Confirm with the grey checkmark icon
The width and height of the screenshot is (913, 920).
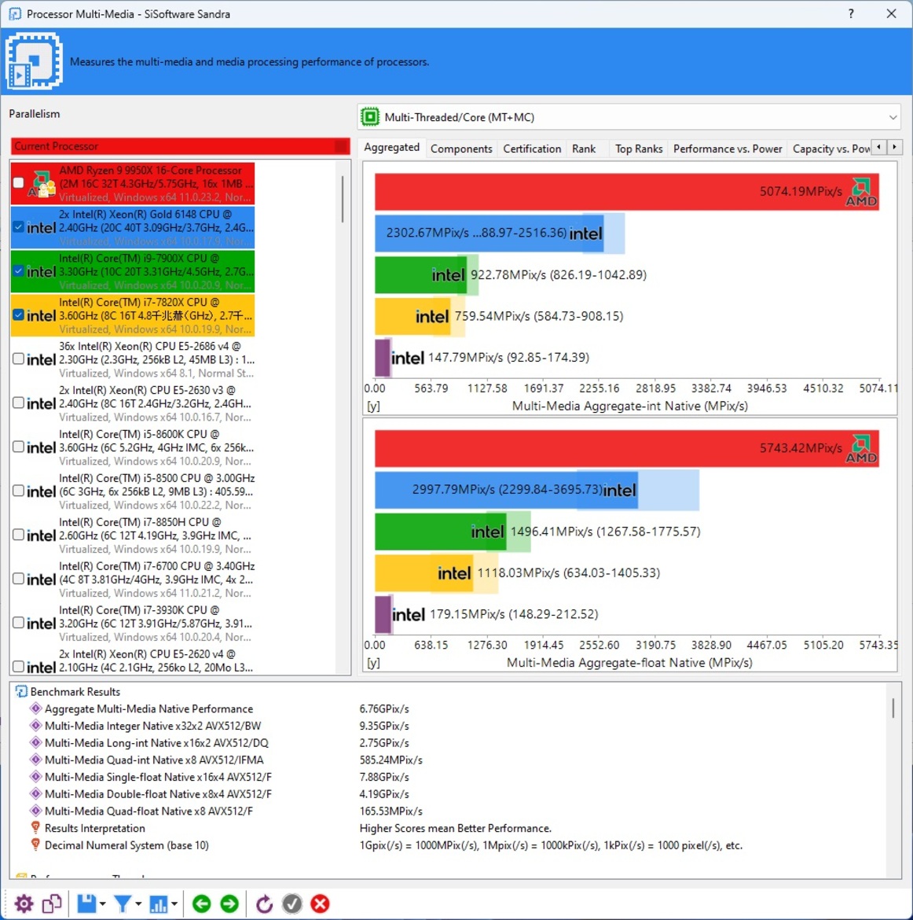click(x=292, y=903)
